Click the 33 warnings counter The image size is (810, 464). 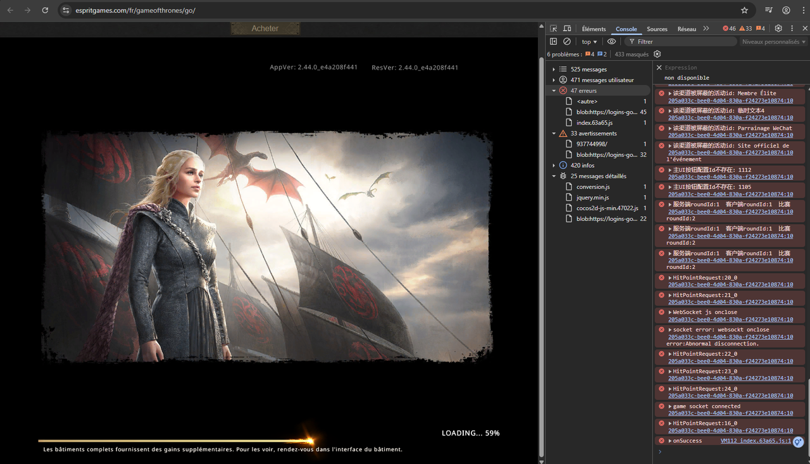pos(745,28)
